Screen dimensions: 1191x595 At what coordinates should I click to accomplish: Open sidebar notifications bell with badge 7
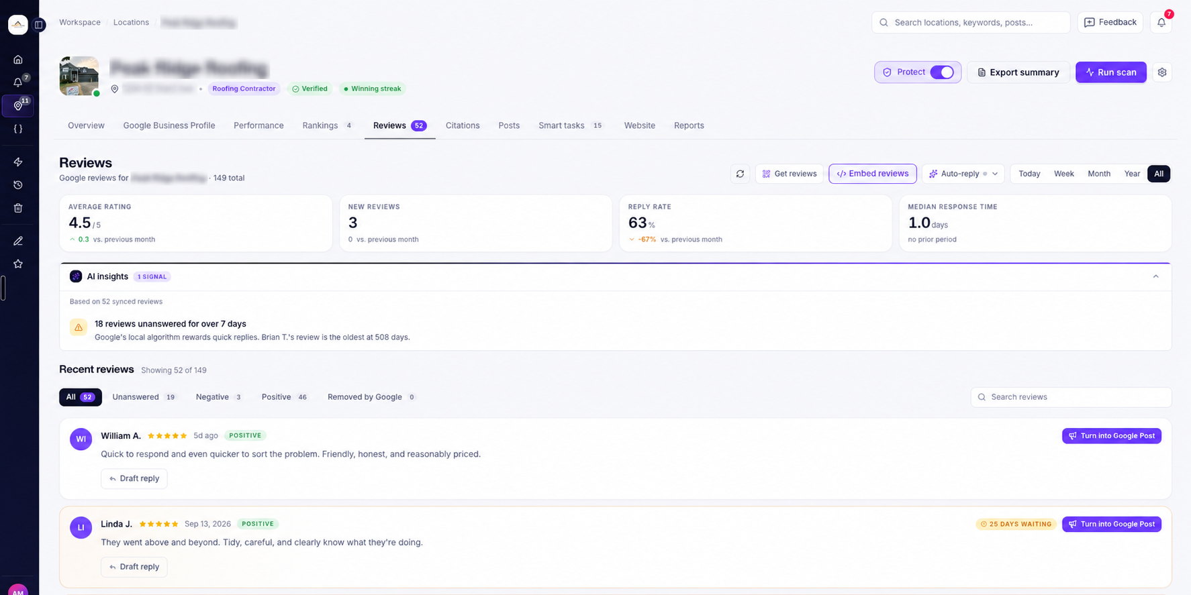[18, 83]
